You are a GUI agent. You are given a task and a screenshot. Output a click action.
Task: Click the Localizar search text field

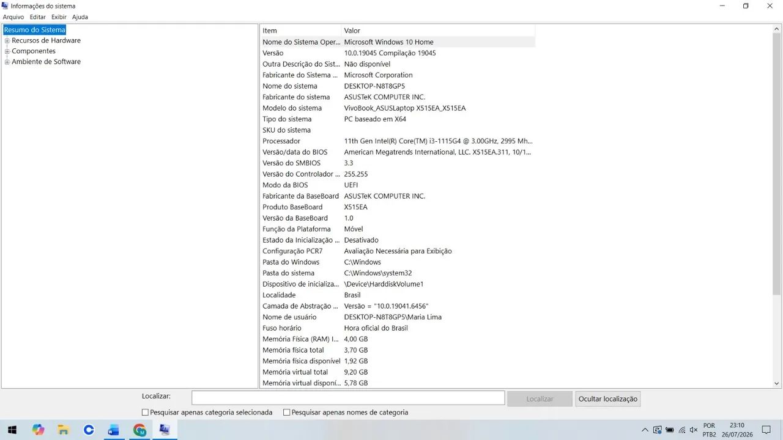(348, 398)
